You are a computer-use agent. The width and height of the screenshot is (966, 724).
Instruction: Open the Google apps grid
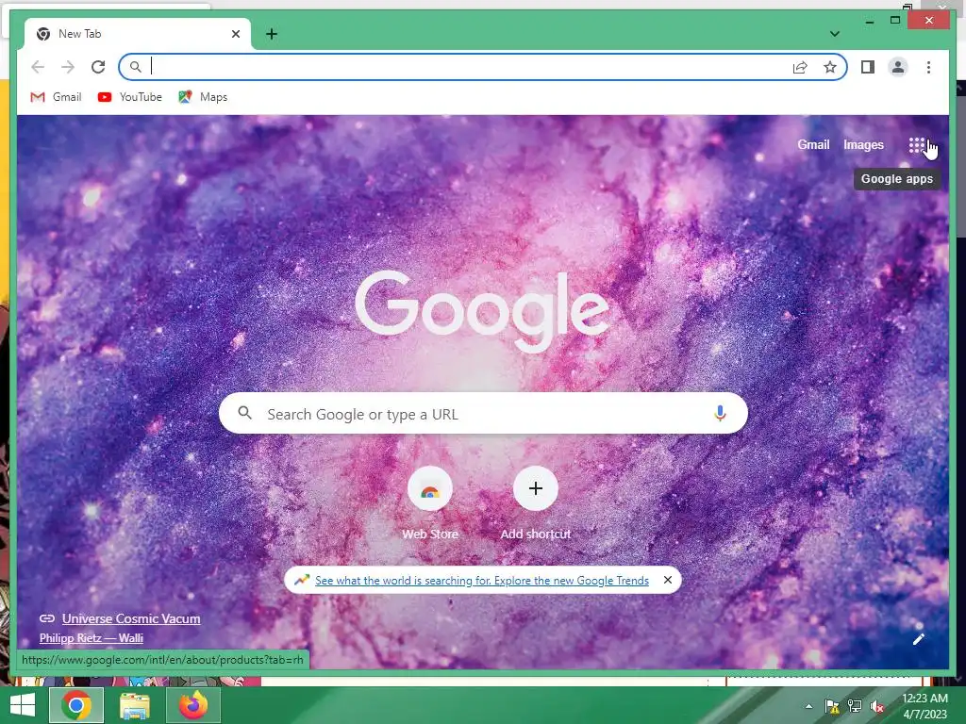point(916,145)
